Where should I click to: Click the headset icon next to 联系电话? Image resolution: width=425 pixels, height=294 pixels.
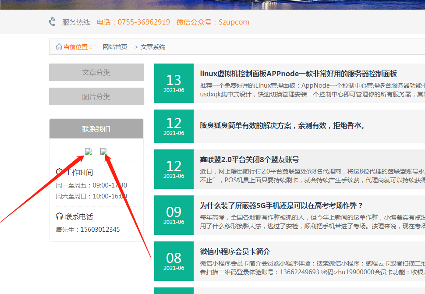click(60, 216)
